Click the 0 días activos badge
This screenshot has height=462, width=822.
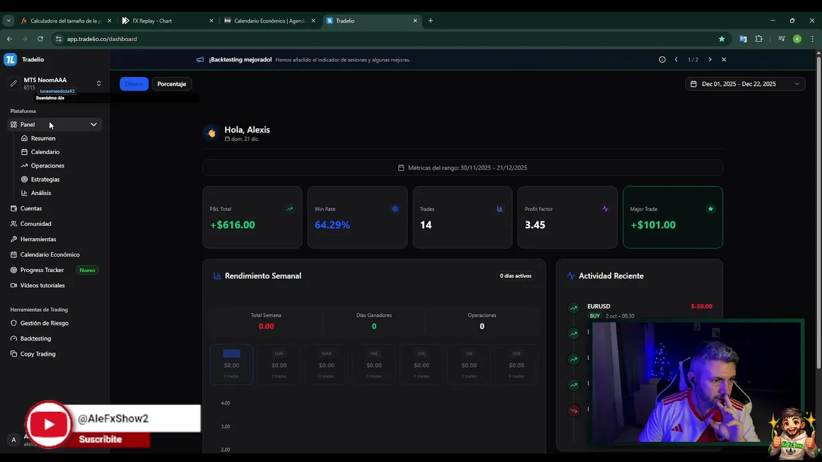click(516, 276)
